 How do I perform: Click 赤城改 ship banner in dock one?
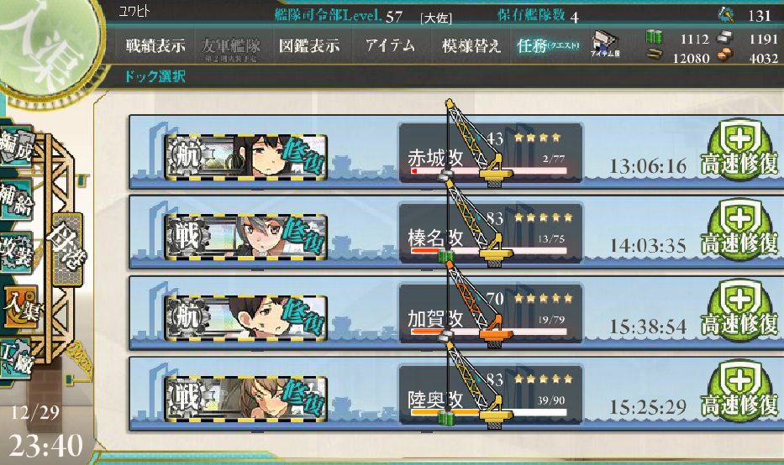(246, 157)
